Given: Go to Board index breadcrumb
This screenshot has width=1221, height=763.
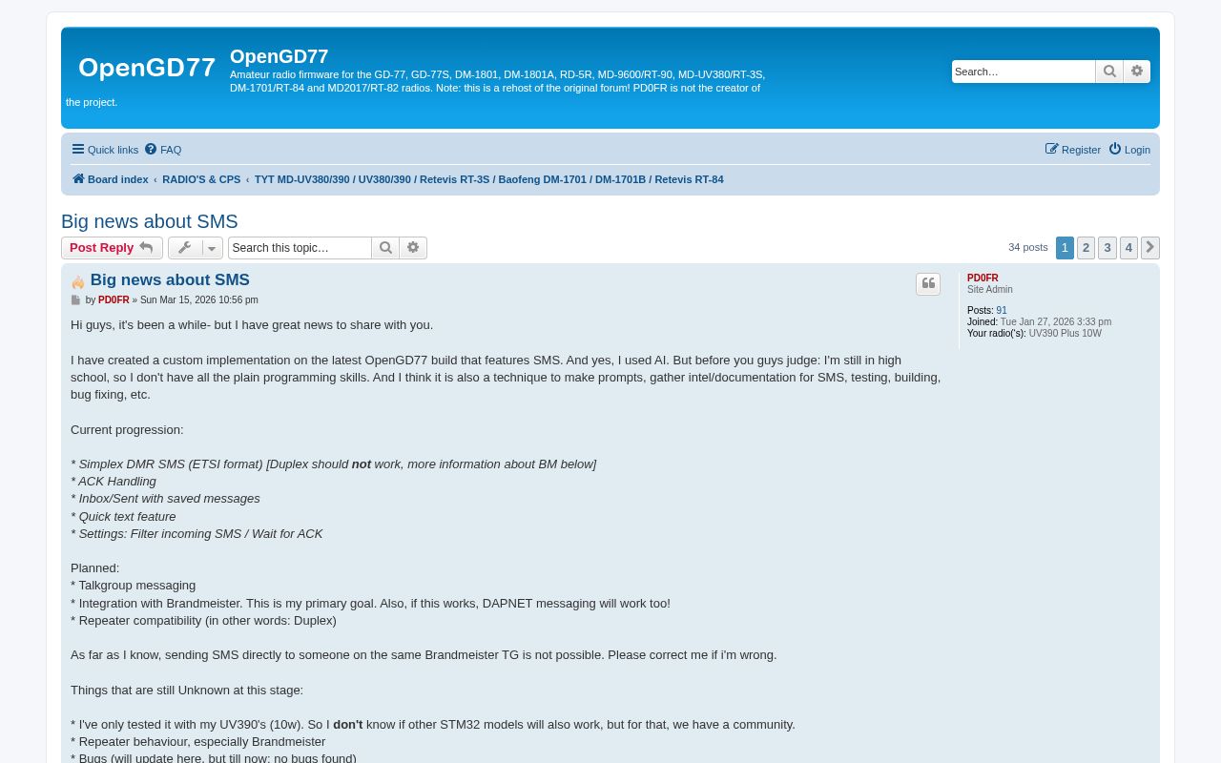Looking at the screenshot, I should click(111, 179).
